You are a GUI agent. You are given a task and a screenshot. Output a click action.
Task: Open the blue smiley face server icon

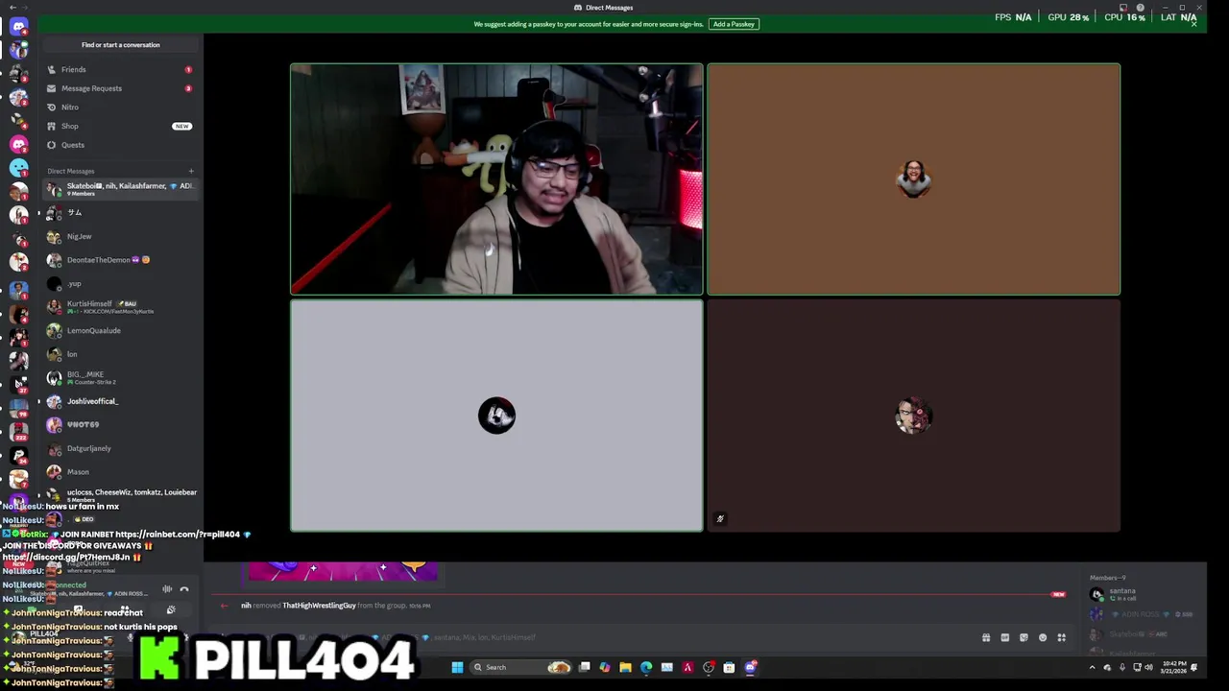click(18, 167)
